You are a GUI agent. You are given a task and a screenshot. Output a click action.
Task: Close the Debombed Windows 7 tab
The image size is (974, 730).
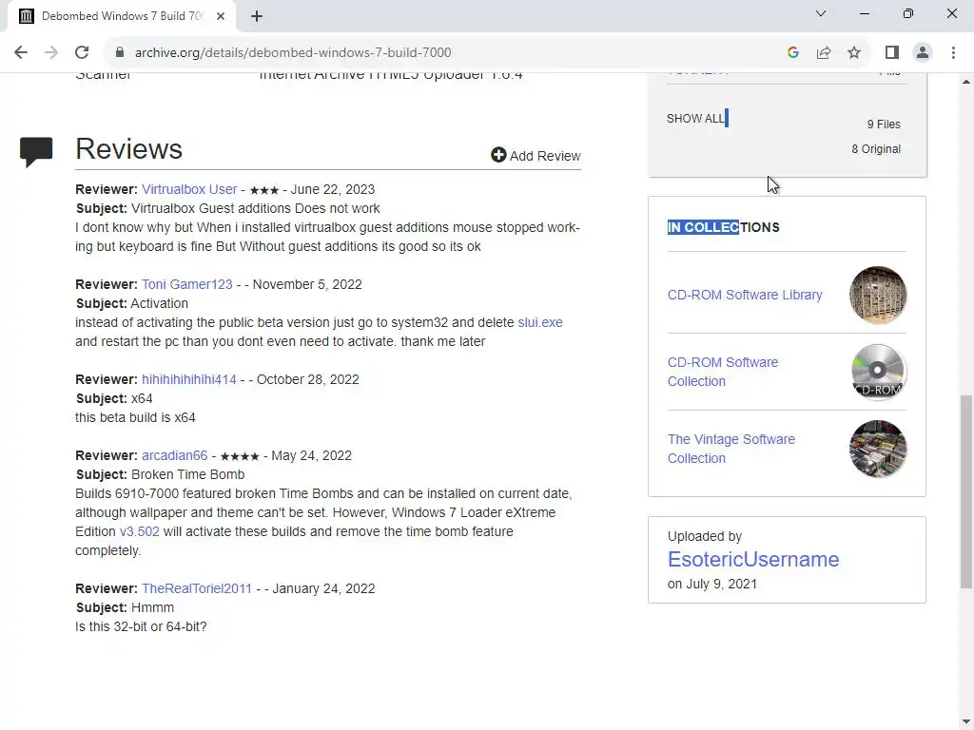tap(221, 16)
